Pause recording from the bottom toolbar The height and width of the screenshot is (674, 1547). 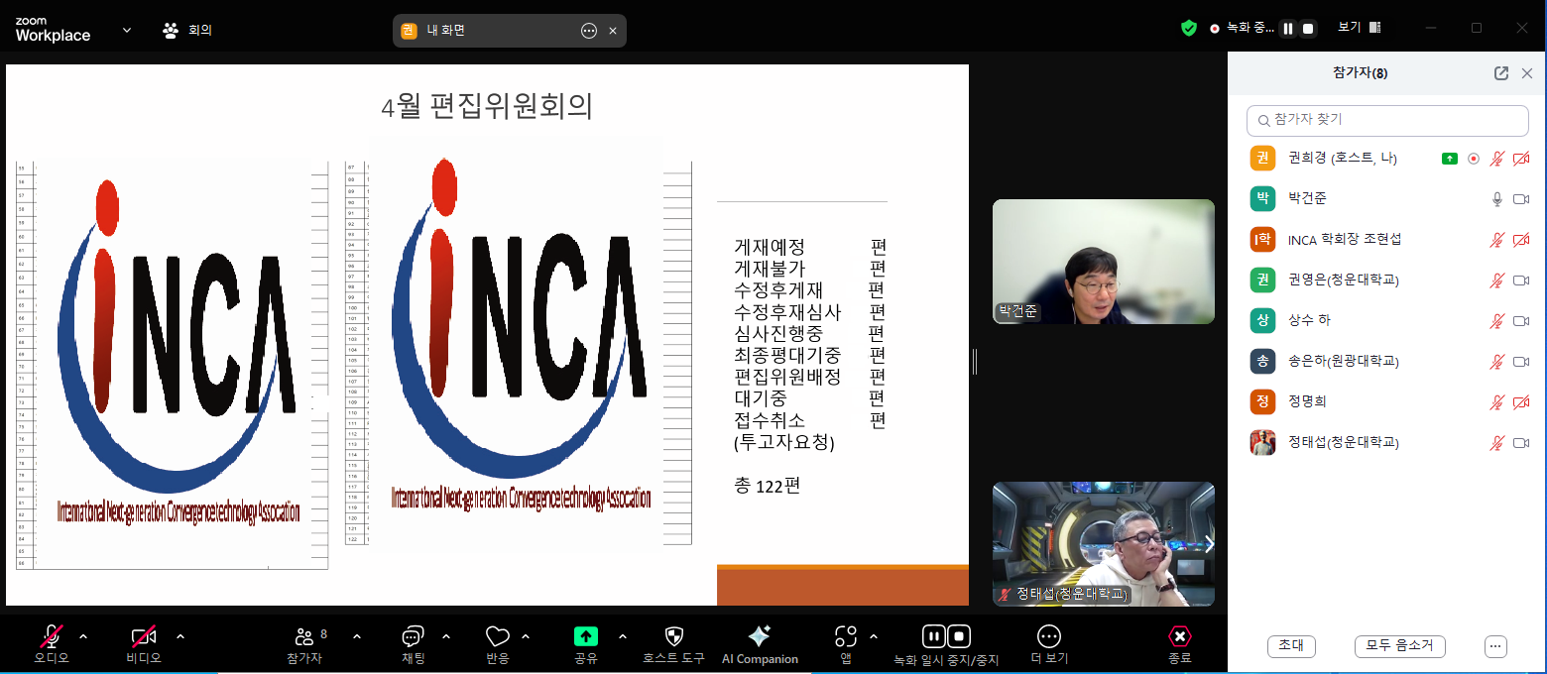tap(933, 636)
